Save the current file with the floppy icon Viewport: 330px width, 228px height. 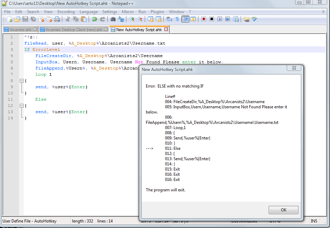25,19
